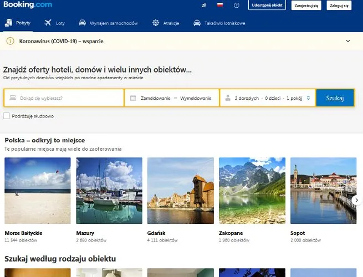Open the Taksówki lotniskowe tab
Image resolution: width=363 pixels, height=277 pixels.
pyautogui.click(x=219, y=23)
